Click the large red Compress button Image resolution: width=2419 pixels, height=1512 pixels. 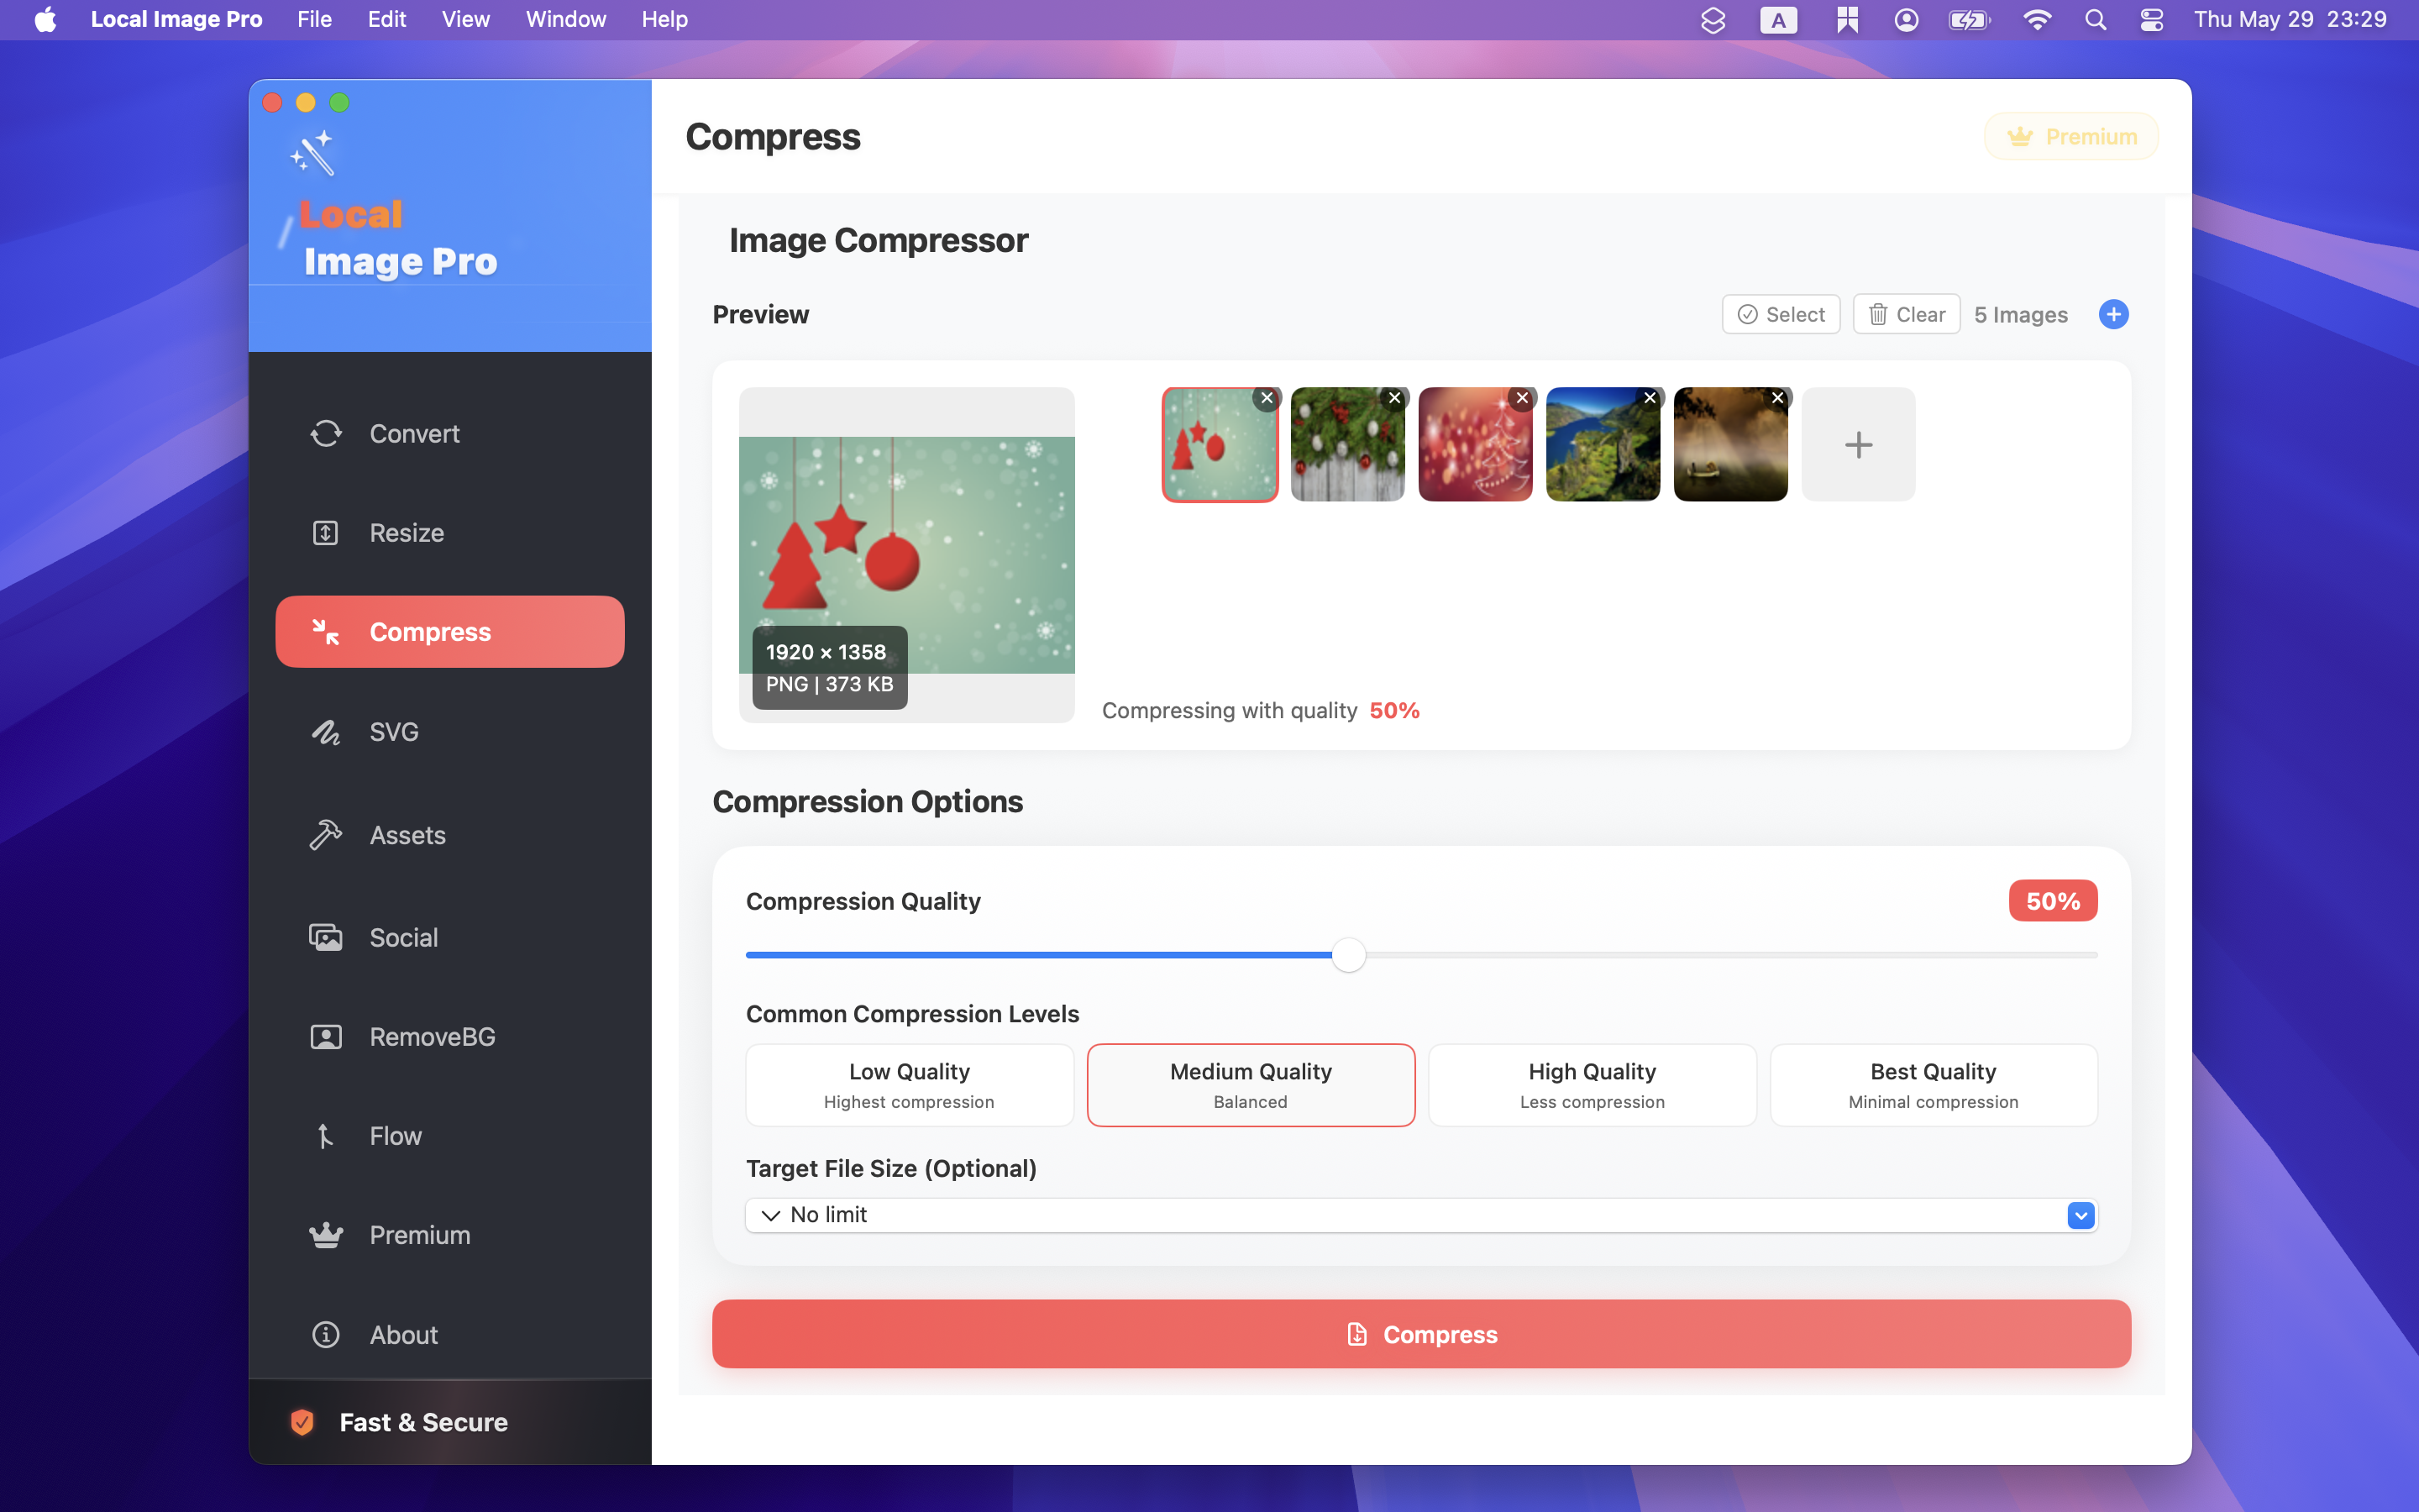1420,1334
